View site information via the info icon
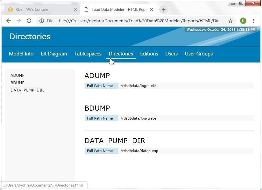Viewport: 262px width, 190px height. coord(42,21)
